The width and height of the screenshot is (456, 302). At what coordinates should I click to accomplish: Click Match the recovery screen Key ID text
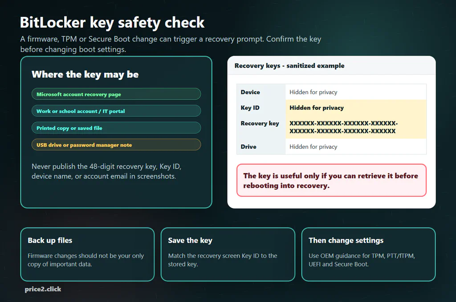[x=223, y=260]
